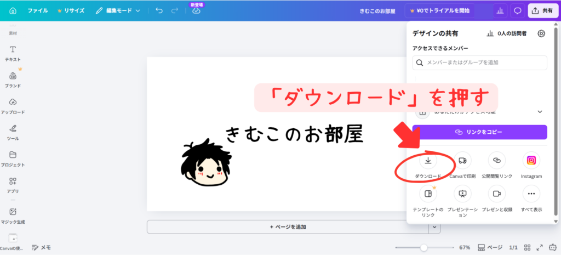Click the メンバーまたはグループを追加 search field

tap(479, 63)
